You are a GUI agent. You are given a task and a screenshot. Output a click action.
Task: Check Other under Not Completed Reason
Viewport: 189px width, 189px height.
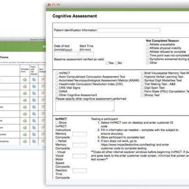147,63
